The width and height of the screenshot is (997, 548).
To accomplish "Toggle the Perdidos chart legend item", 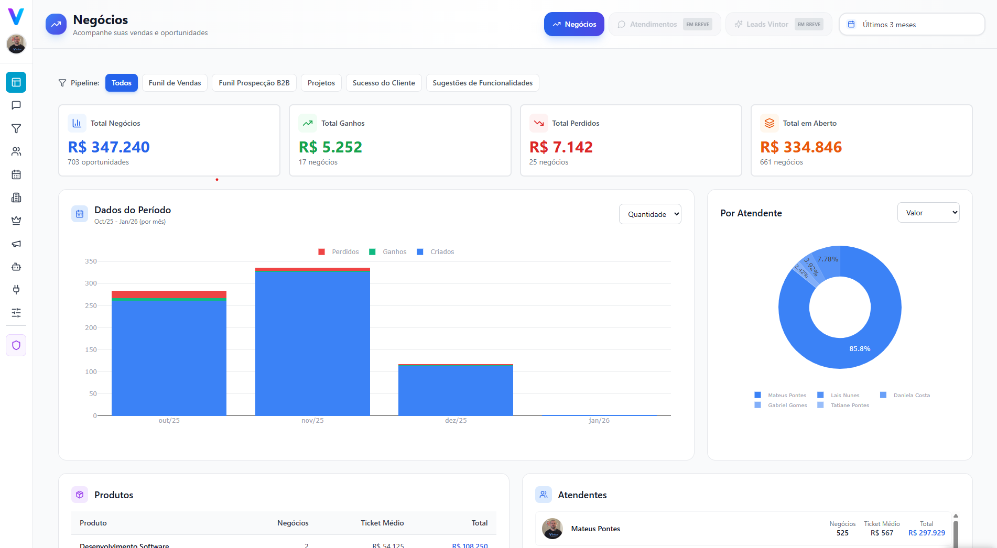I will pos(338,251).
